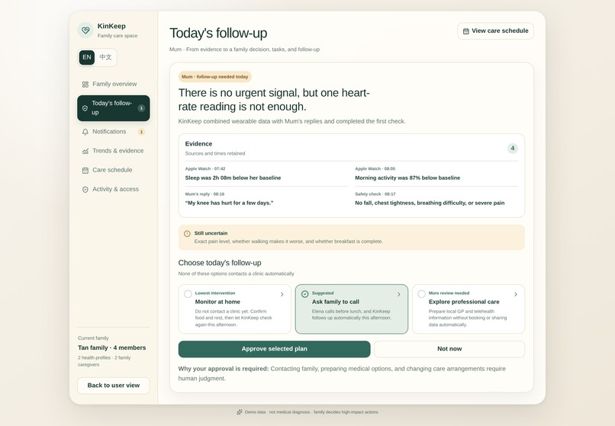Click Safety check · 08:17 source label
This screenshot has height=426, width=615.
click(375, 194)
